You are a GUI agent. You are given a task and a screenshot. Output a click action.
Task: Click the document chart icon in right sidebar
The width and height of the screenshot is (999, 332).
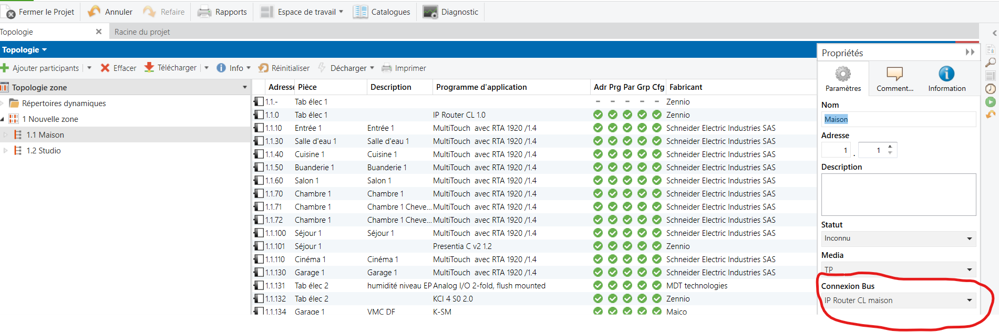tap(991, 49)
